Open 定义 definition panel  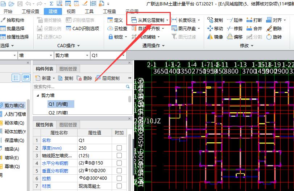115,20
